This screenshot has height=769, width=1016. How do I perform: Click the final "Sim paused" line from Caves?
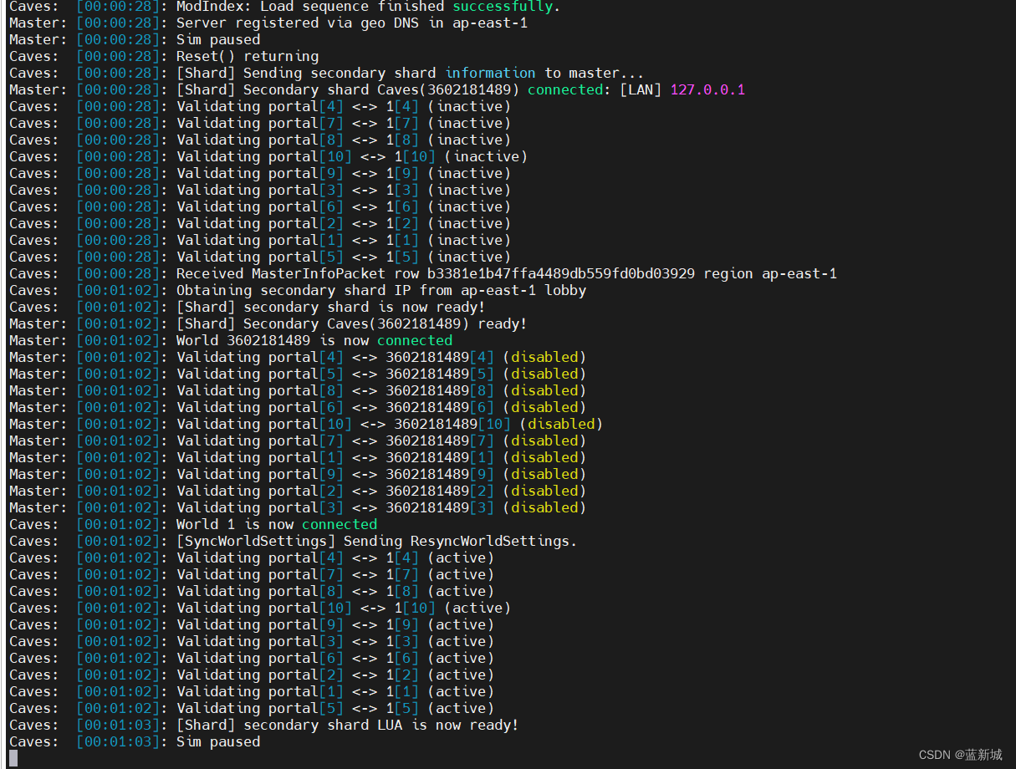[217, 741]
